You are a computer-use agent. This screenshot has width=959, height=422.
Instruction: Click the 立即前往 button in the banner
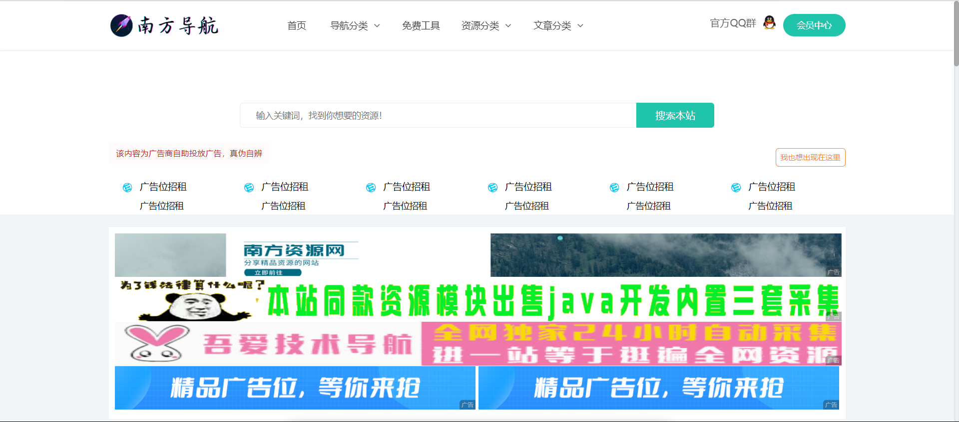[273, 272]
